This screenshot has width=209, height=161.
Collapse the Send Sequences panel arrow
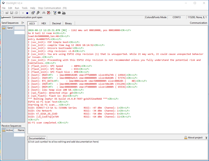(23, 23)
